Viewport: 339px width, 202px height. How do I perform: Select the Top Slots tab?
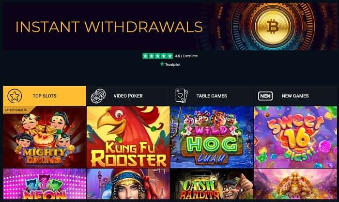(45, 96)
